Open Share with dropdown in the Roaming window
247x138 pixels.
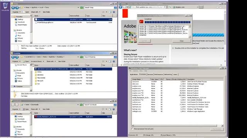pyautogui.click(x=51, y=61)
